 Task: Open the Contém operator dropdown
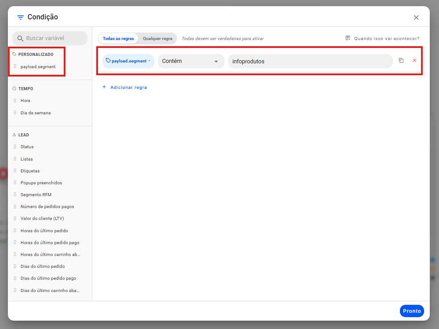click(x=191, y=61)
